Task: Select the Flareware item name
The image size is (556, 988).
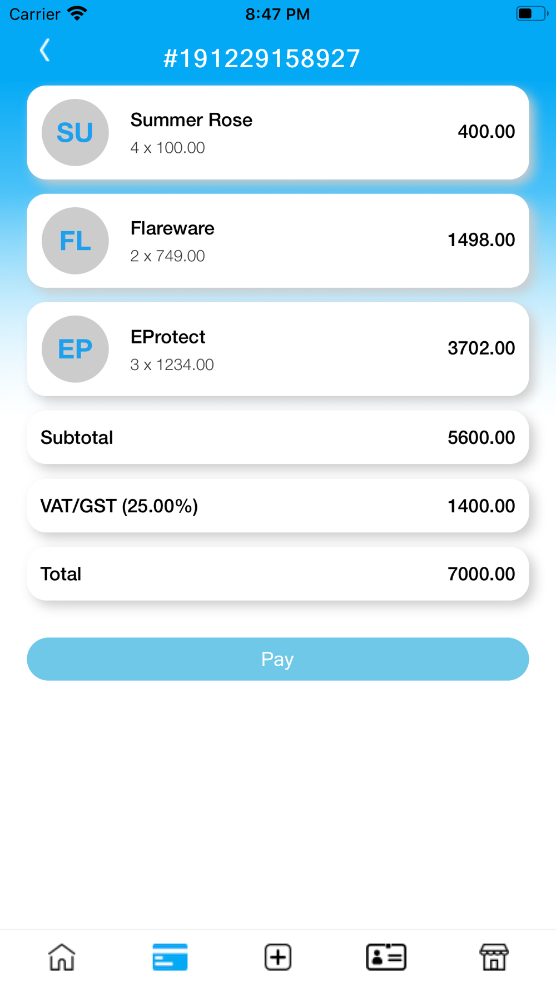Action: click(172, 228)
